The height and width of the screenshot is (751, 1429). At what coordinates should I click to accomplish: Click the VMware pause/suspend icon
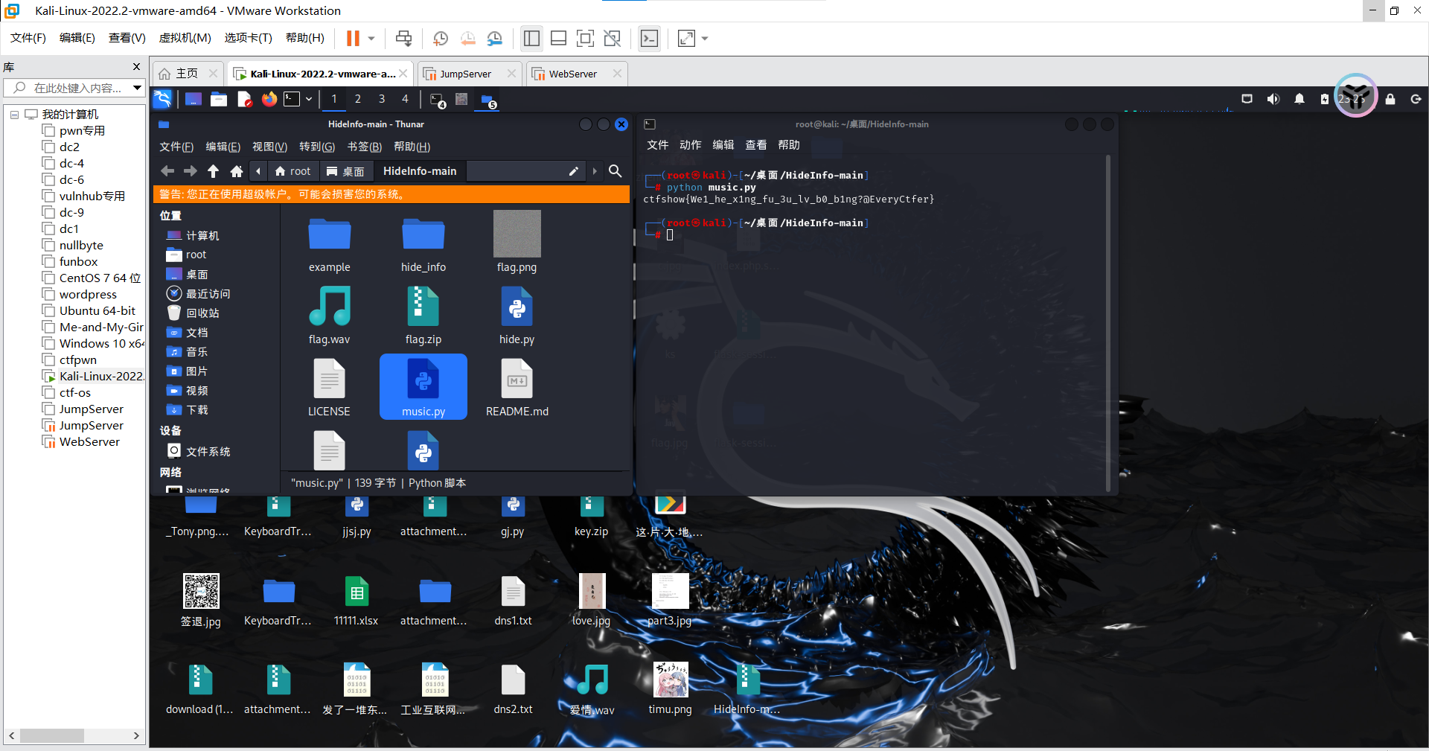[353, 38]
